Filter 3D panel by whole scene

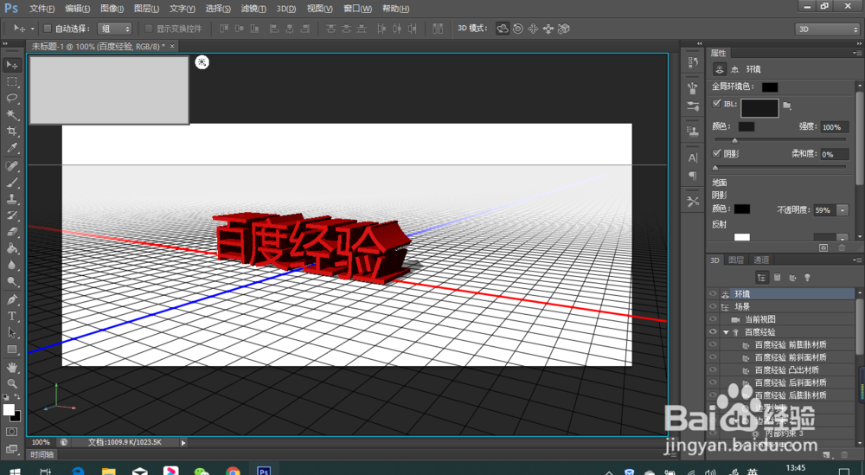[762, 278]
